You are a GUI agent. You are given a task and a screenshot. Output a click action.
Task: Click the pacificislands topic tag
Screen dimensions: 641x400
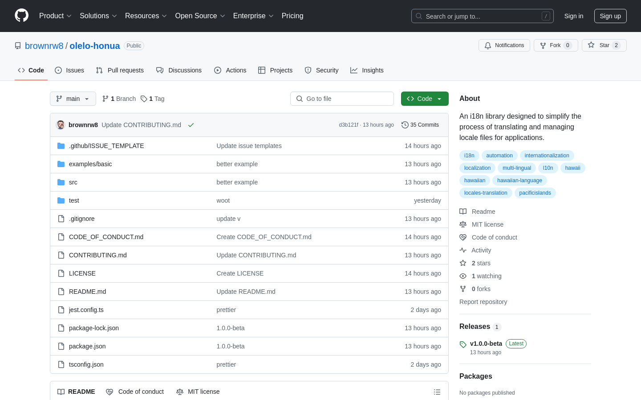535,193
